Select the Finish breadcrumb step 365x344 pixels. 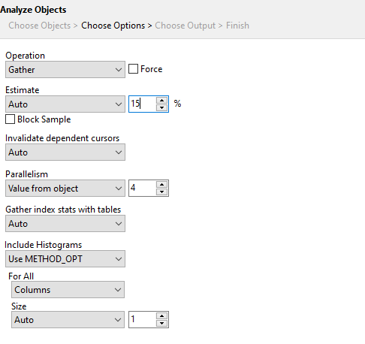237,26
